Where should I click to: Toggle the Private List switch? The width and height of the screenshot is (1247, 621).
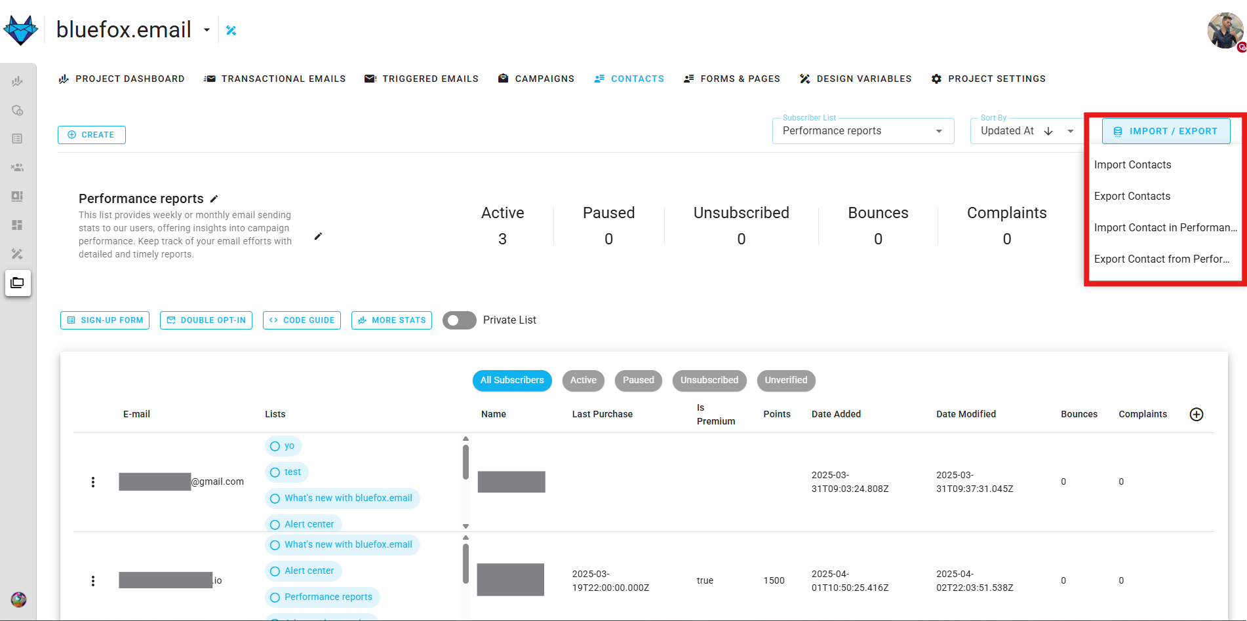[459, 320]
